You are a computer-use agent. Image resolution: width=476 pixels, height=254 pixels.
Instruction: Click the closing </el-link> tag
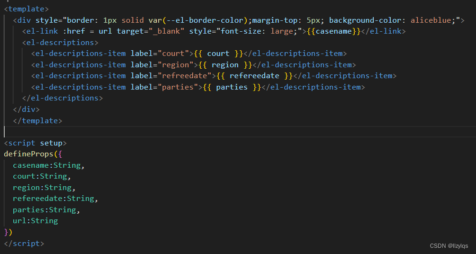point(383,31)
